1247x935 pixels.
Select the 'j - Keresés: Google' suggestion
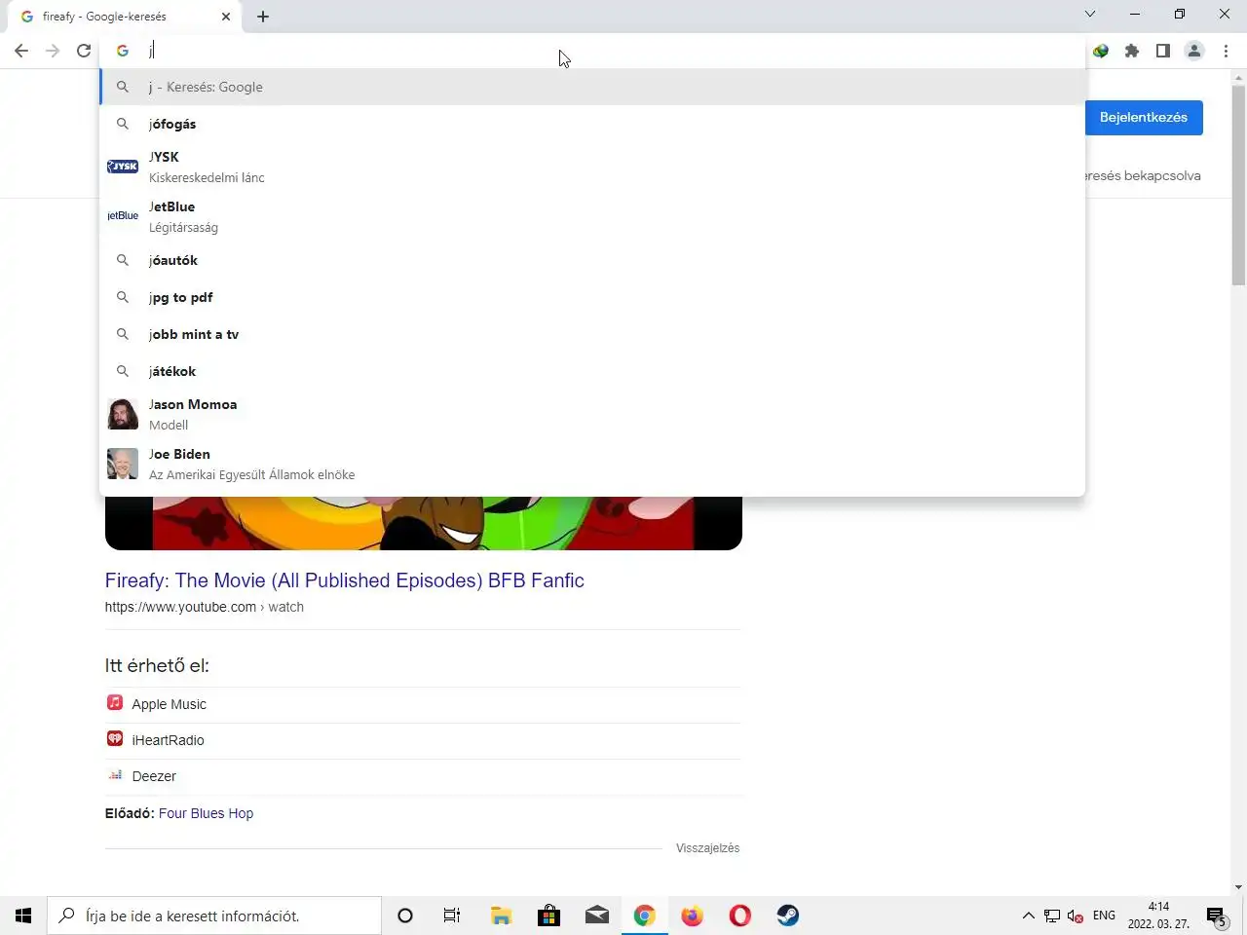tap(592, 87)
